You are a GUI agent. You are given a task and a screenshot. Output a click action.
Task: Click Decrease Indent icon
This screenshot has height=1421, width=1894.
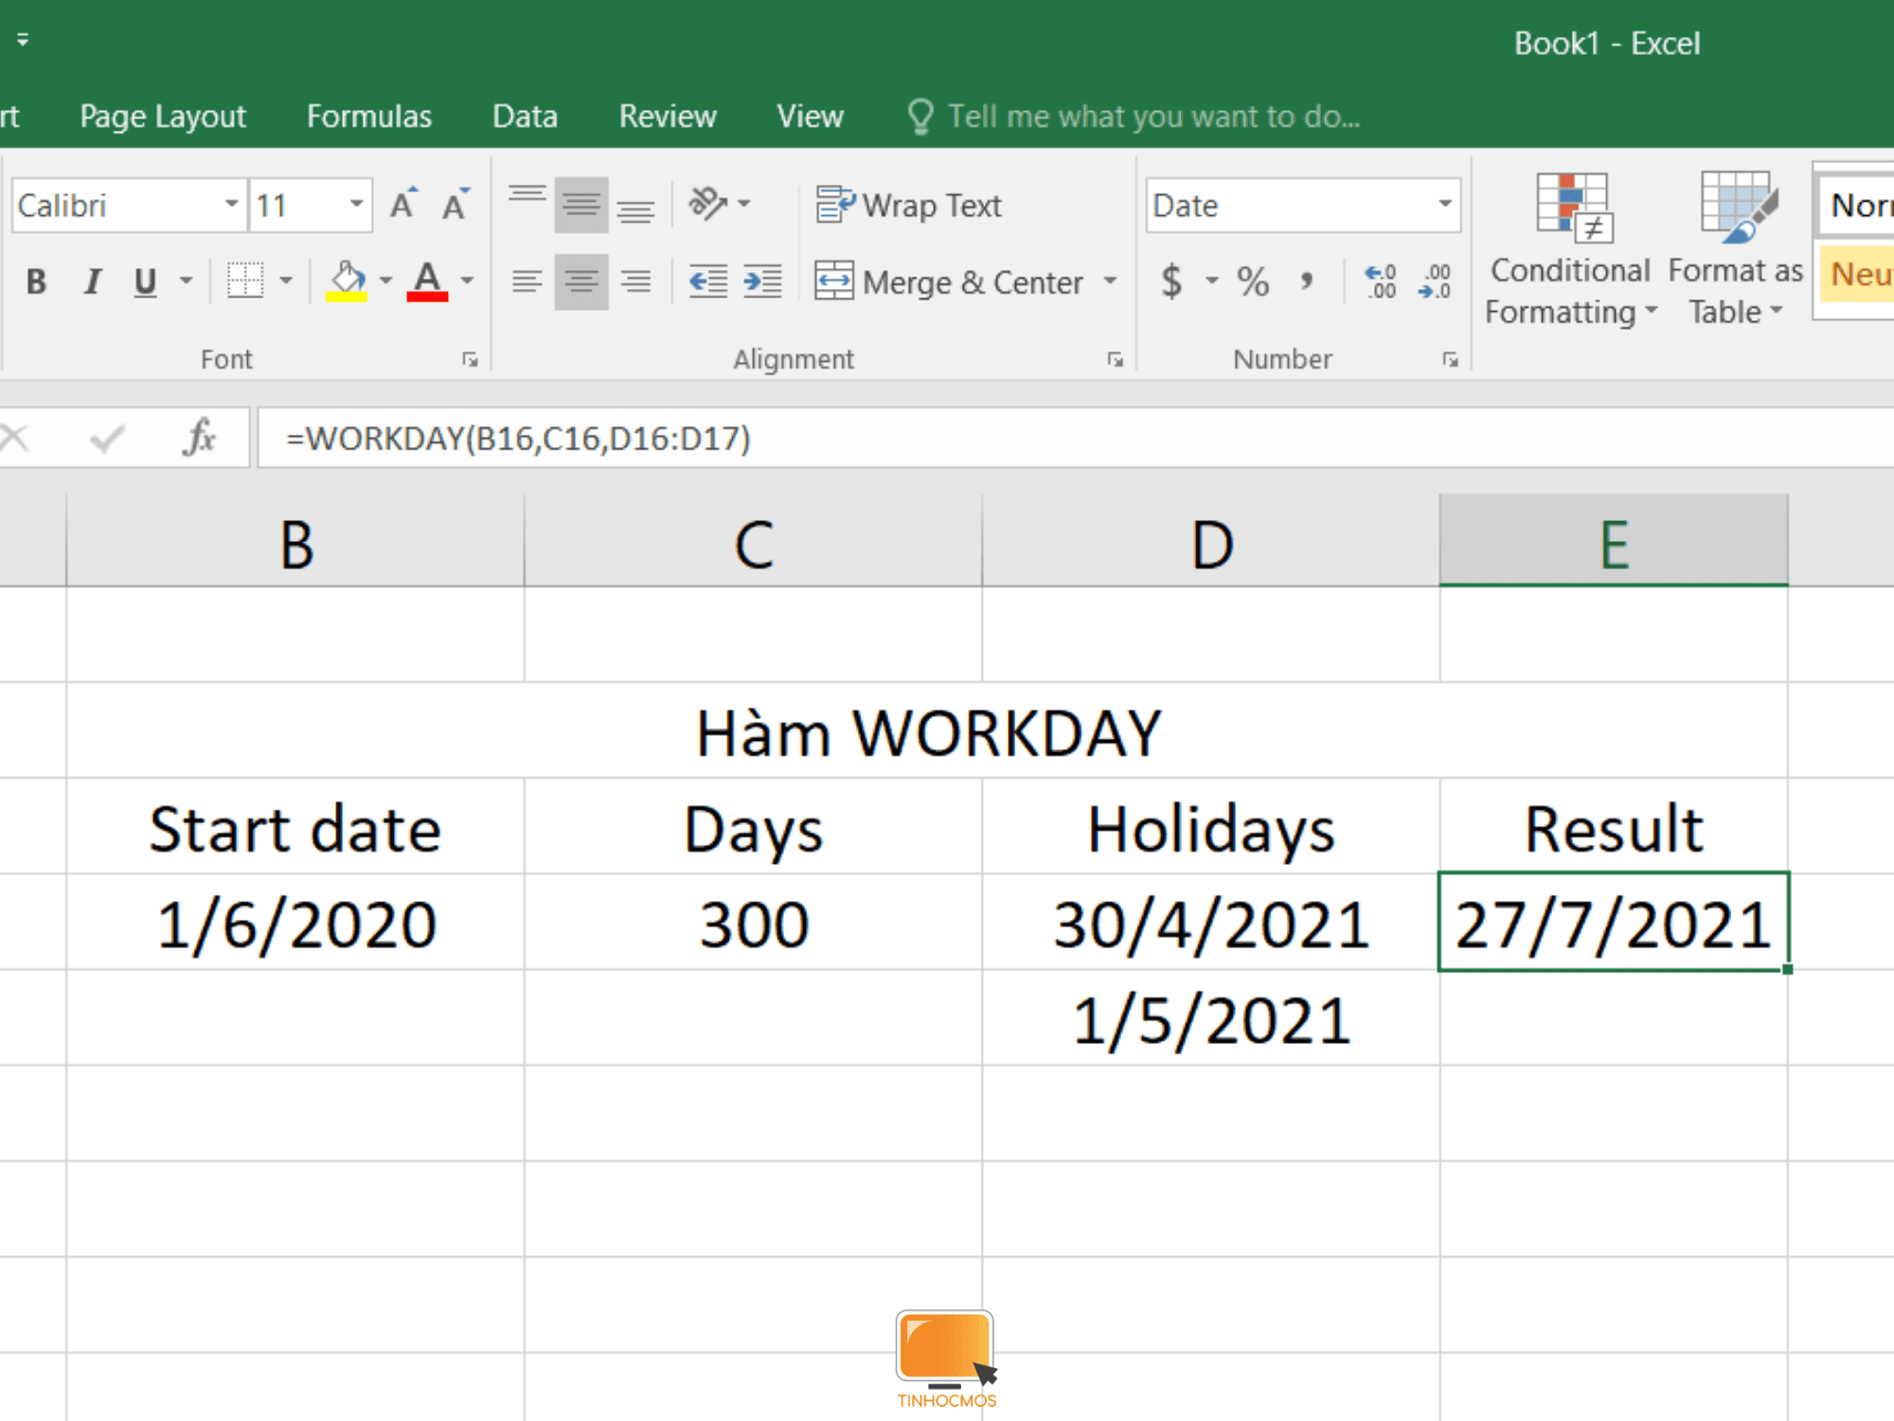point(708,281)
